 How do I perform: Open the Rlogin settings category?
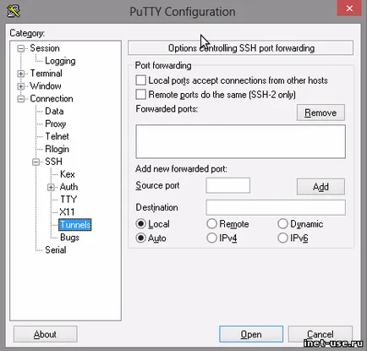click(x=57, y=149)
